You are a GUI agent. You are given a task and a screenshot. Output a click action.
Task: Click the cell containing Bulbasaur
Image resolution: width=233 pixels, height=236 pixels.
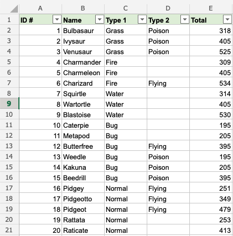(x=83, y=30)
